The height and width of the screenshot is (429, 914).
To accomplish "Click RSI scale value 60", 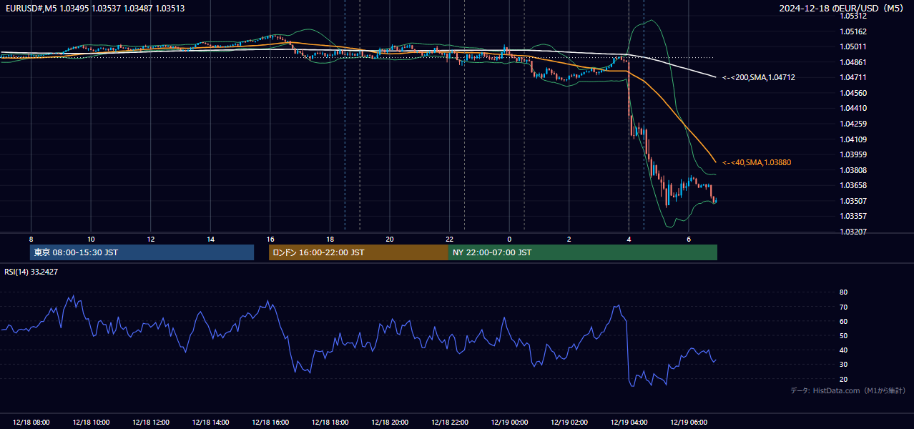I will tap(843, 321).
